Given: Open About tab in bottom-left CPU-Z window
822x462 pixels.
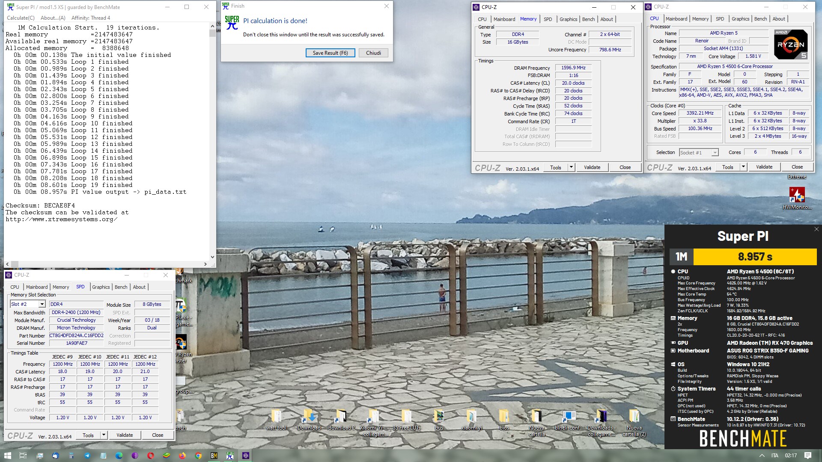Looking at the screenshot, I should (139, 287).
